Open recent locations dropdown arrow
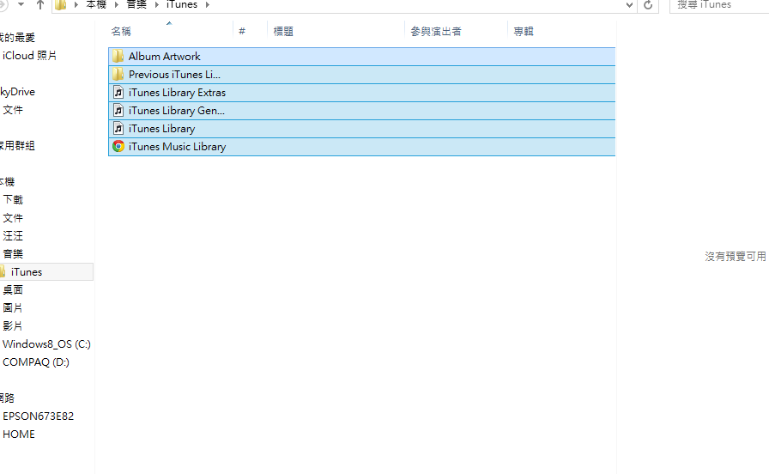 [21, 4]
